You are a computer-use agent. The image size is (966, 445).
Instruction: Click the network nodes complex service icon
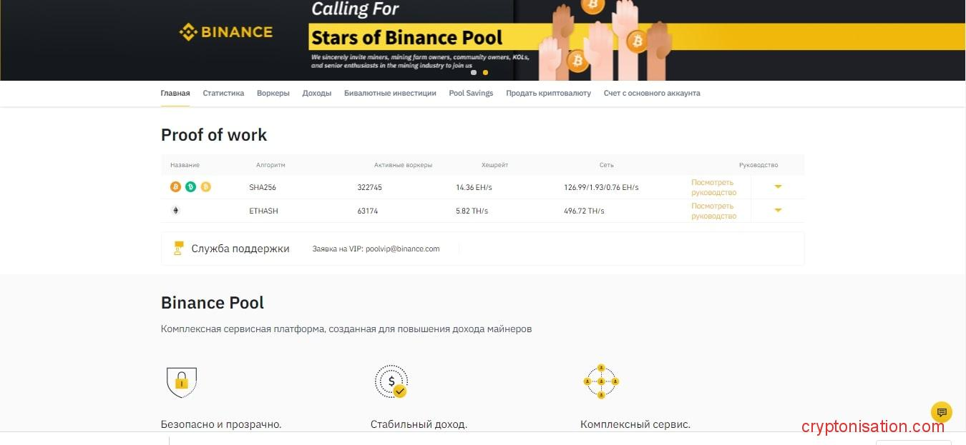tap(601, 381)
